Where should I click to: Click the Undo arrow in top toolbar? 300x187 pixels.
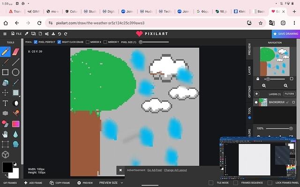[60, 34]
